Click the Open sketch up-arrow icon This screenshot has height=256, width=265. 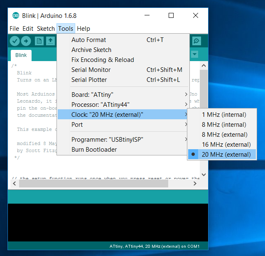click(x=50, y=41)
